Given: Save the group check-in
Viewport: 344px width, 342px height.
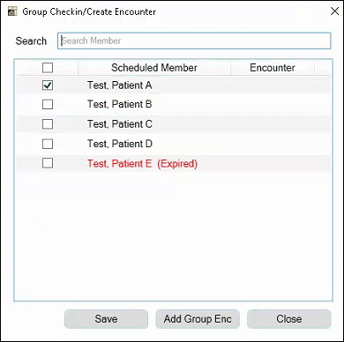Looking at the screenshot, I should pos(106,319).
